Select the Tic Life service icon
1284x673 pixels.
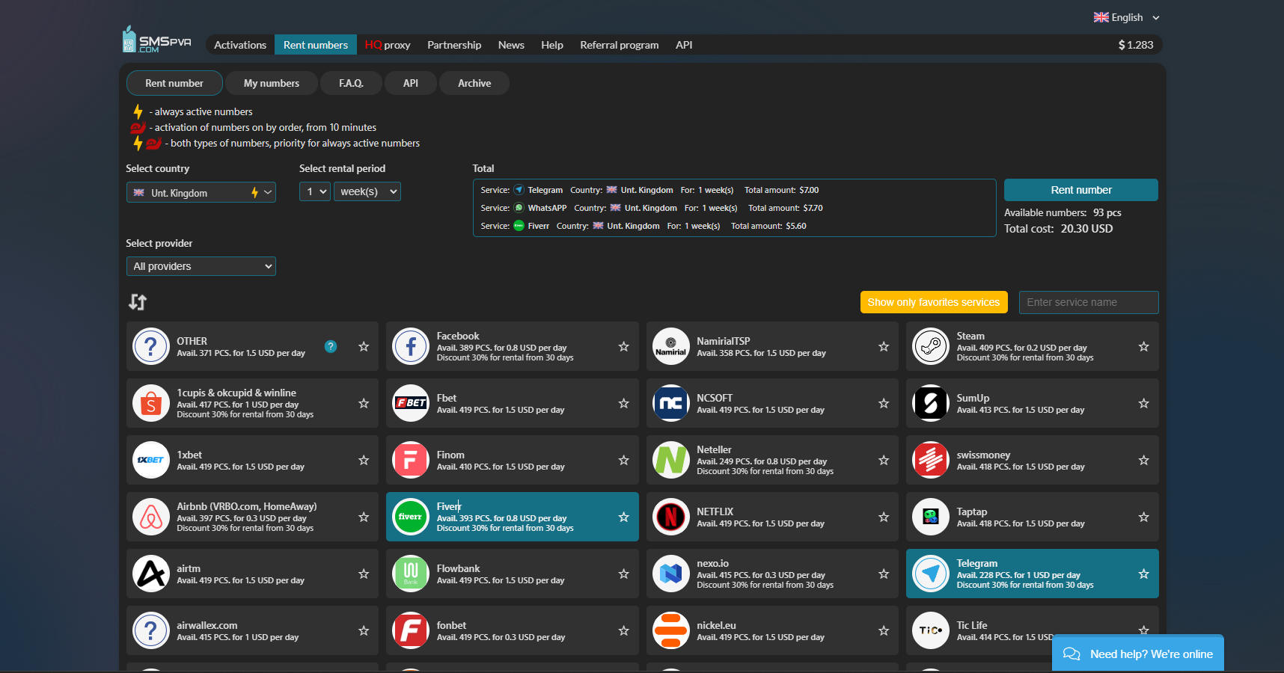(x=931, y=630)
